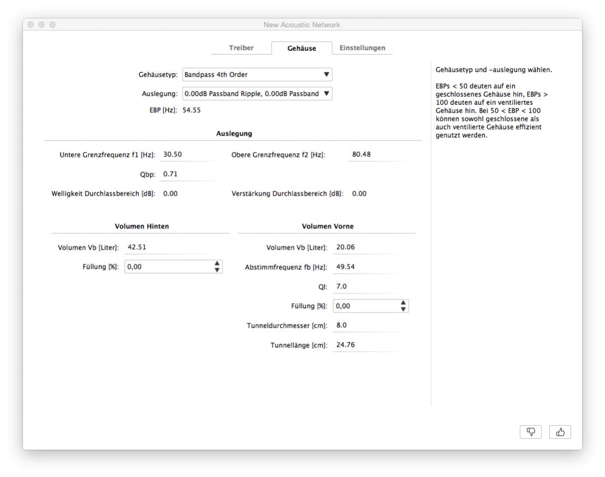Adjust rear Füllung using the stepper arrows

(217, 267)
